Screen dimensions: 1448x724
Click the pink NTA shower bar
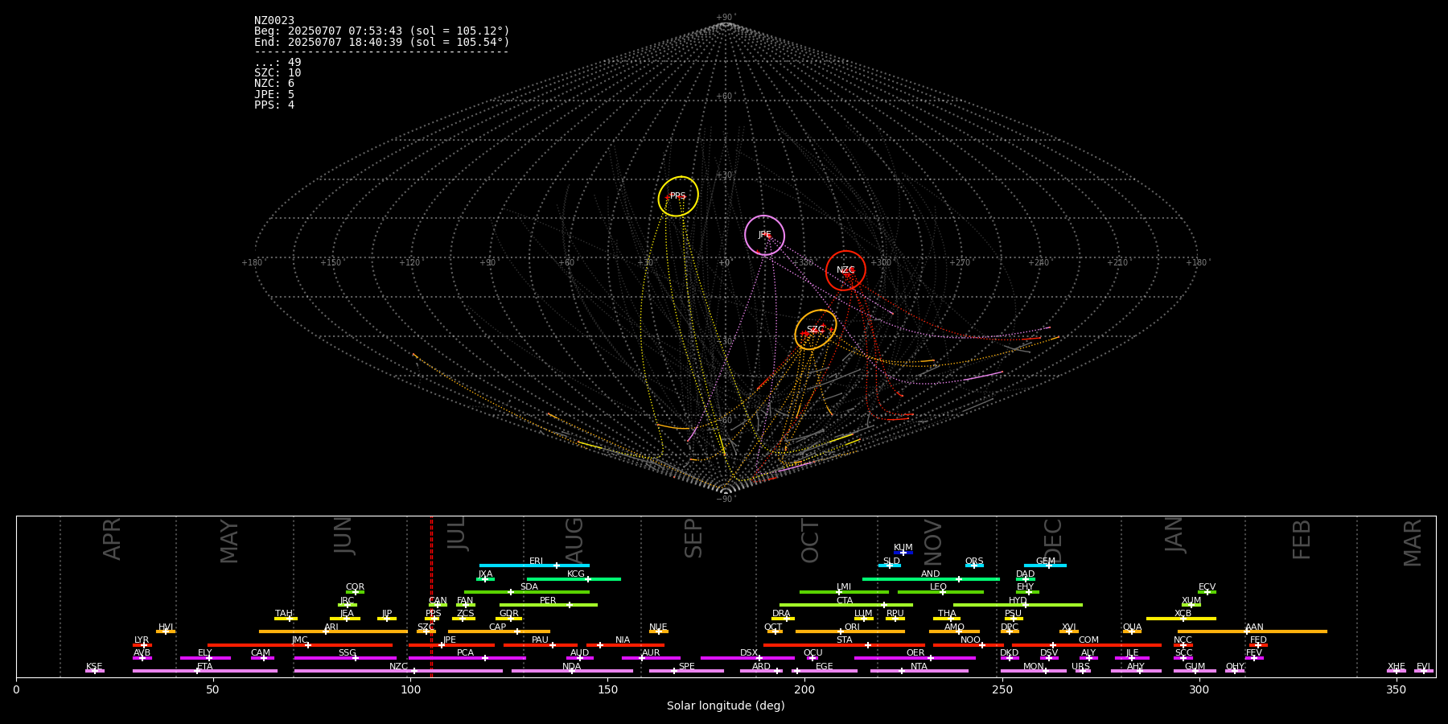pos(919,671)
